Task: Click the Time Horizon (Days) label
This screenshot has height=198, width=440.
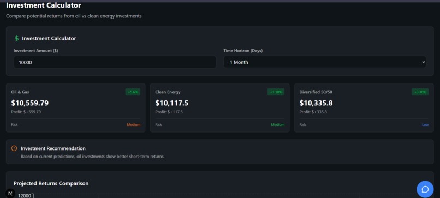Action: point(243,51)
